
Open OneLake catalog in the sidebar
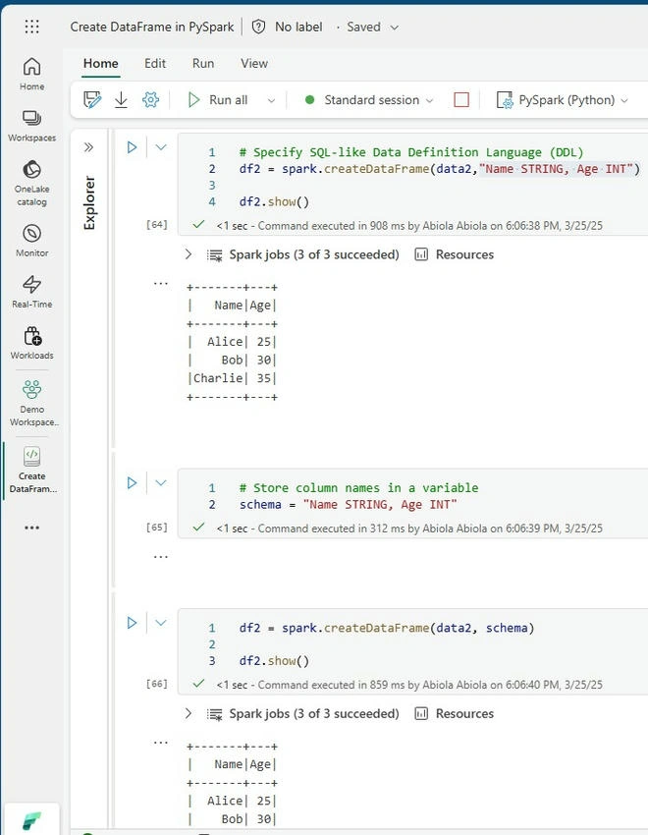pyautogui.click(x=32, y=183)
